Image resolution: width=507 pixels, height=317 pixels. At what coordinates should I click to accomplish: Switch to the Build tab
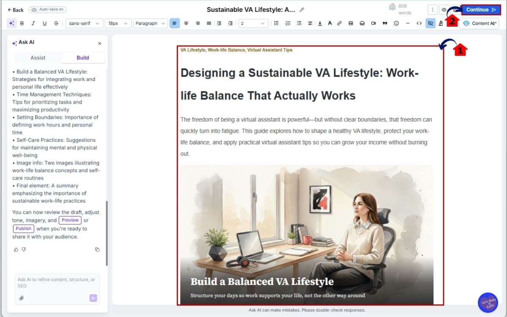83,57
